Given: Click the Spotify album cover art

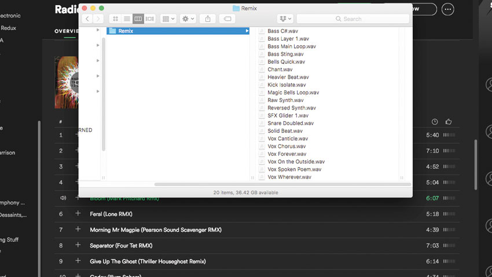Looking at the screenshot, I should click(66, 82).
